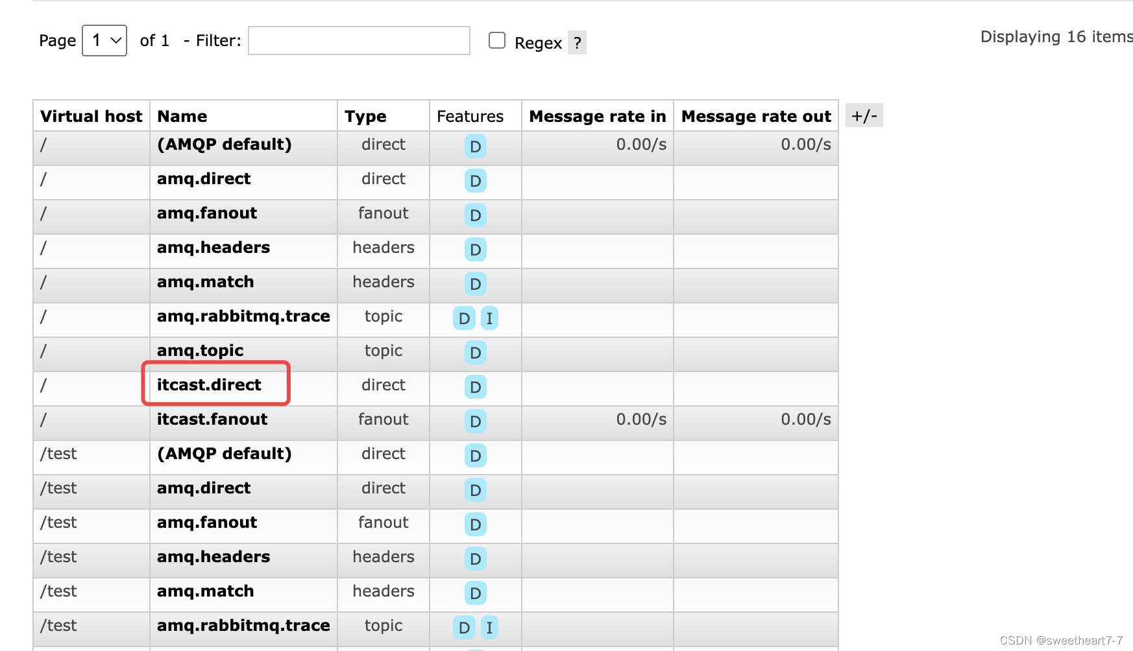Open amq.match exchange in / vhost

click(x=206, y=281)
